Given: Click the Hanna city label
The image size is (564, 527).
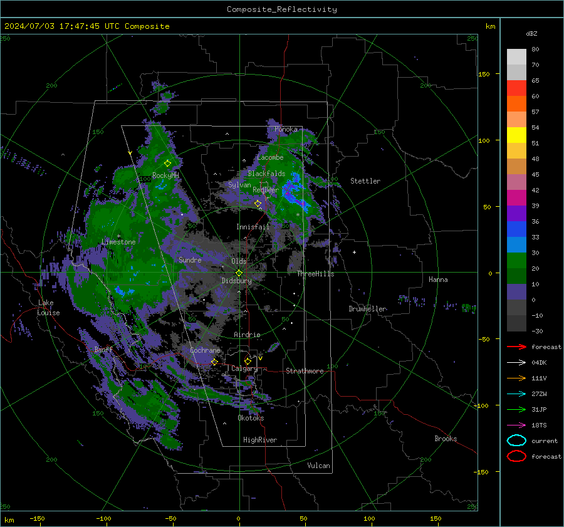Looking at the screenshot, I should pos(438,279).
